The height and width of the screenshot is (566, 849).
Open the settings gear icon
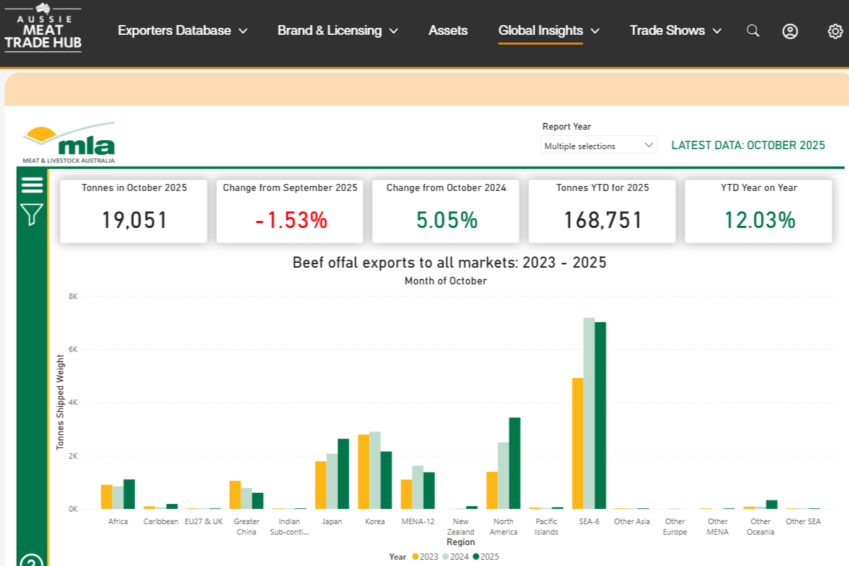[835, 31]
